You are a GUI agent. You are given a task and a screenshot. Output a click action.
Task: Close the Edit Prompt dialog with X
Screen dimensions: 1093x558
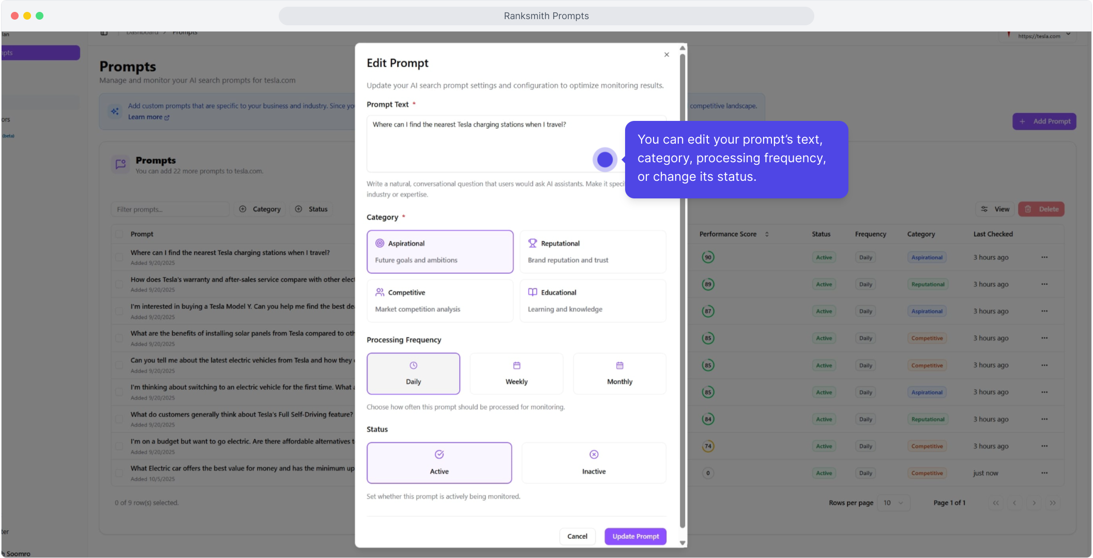[666, 55]
